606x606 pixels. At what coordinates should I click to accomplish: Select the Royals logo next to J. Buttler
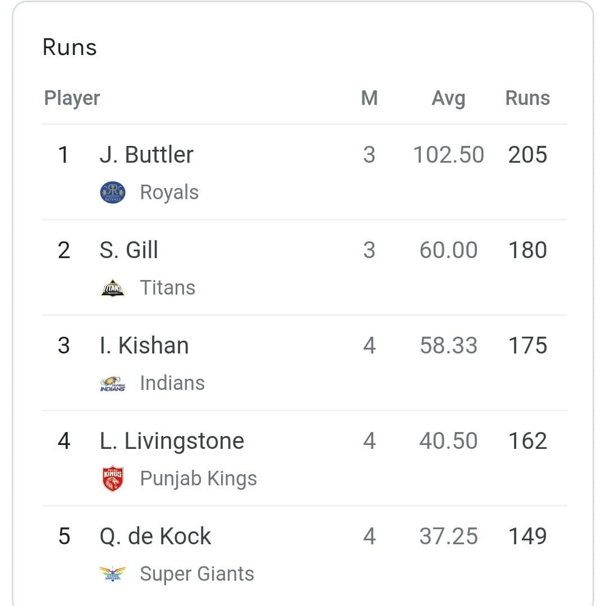pos(112,191)
